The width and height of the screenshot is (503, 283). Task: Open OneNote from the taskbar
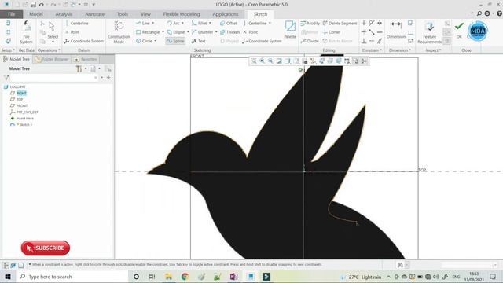[x=233, y=277]
